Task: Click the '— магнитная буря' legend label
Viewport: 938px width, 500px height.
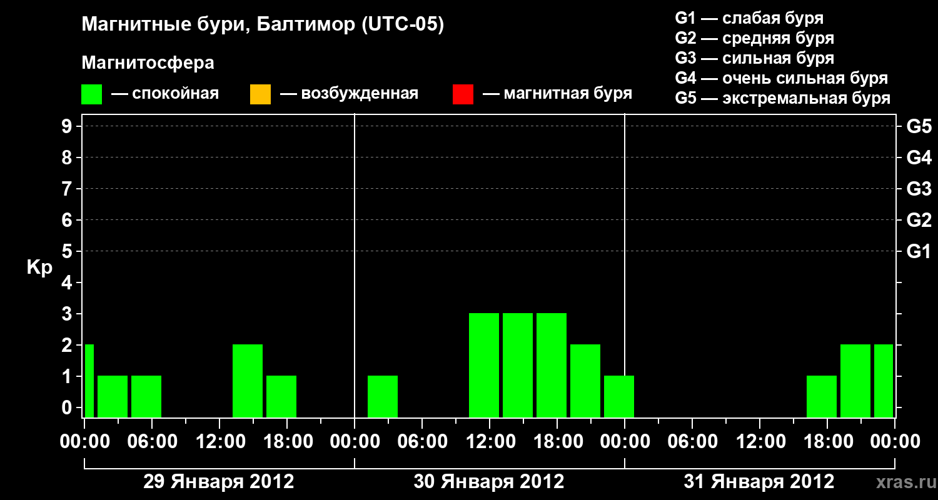Action: tap(558, 94)
